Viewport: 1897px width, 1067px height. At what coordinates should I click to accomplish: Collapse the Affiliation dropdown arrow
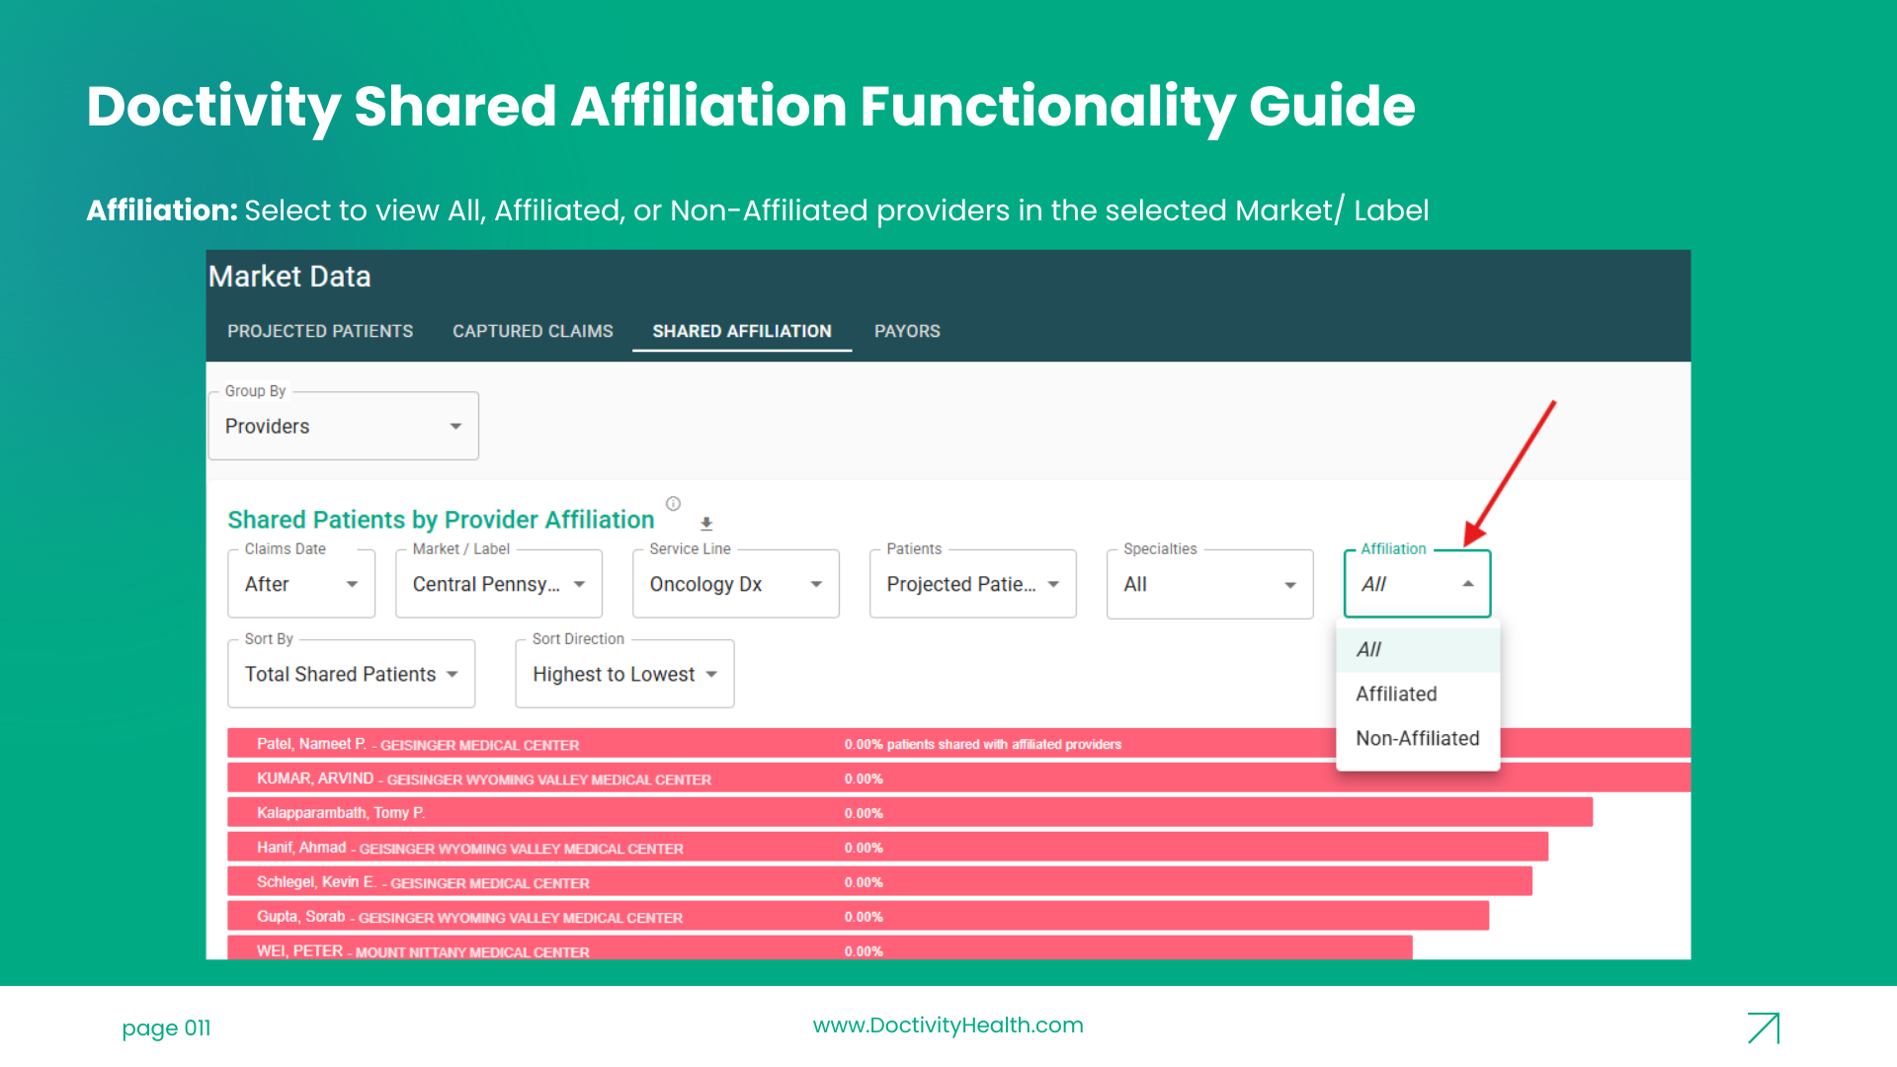[x=1468, y=584]
